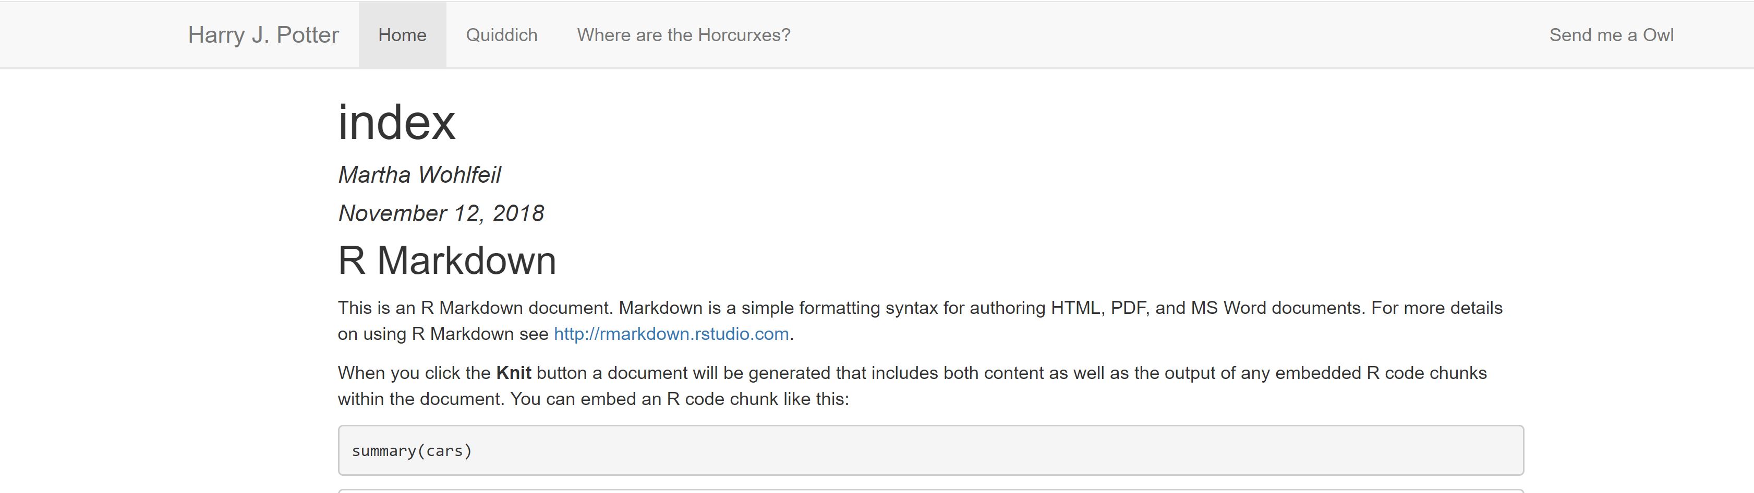Select the index page title heading
Viewport: 1754px width, 493px height.
point(396,122)
